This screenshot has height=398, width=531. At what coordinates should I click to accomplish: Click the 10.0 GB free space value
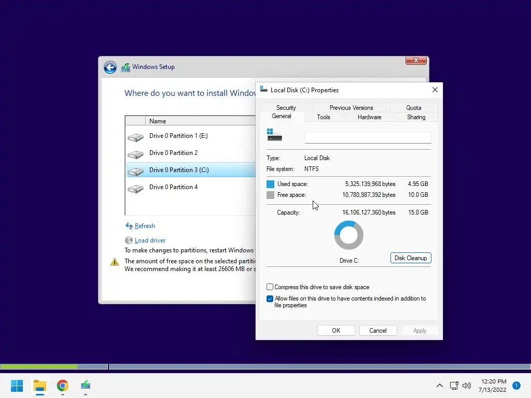click(x=418, y=195)
